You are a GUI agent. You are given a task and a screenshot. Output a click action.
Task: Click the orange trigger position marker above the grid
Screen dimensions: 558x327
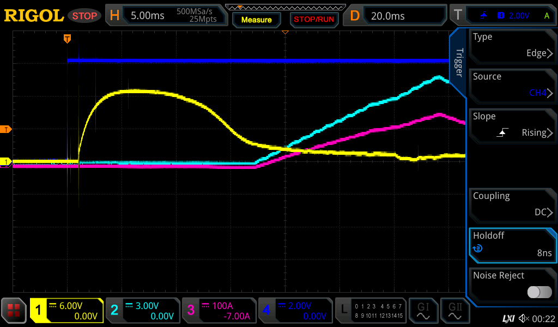(x=67, y=39)
